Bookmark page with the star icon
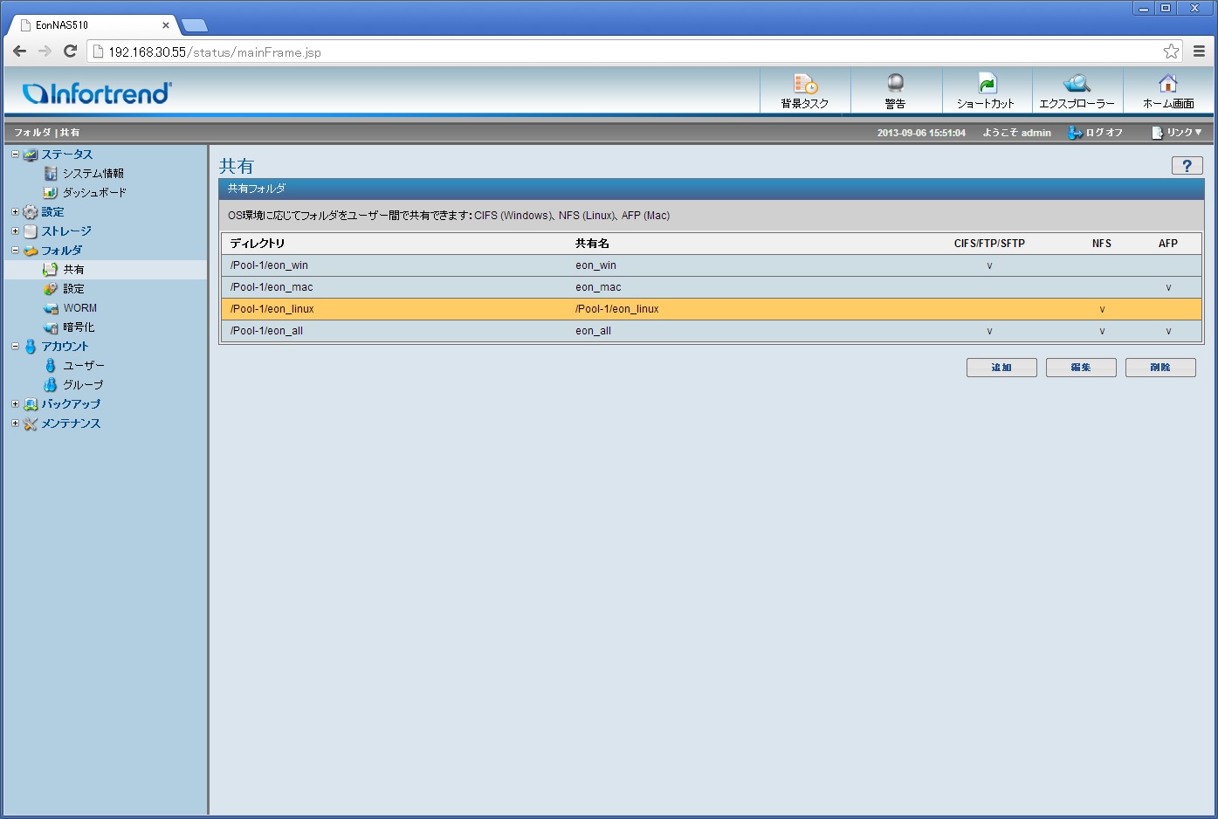 point(1171,52)
